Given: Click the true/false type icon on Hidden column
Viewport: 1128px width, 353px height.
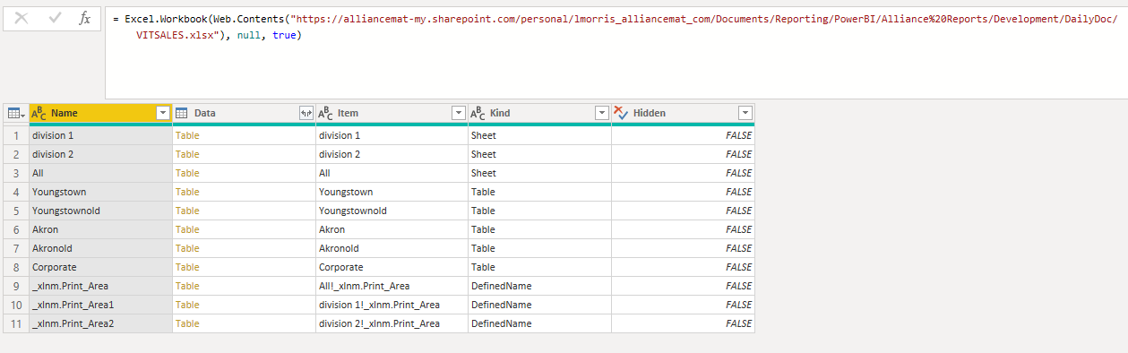Looking at the screenshot, I should [621, 113].
